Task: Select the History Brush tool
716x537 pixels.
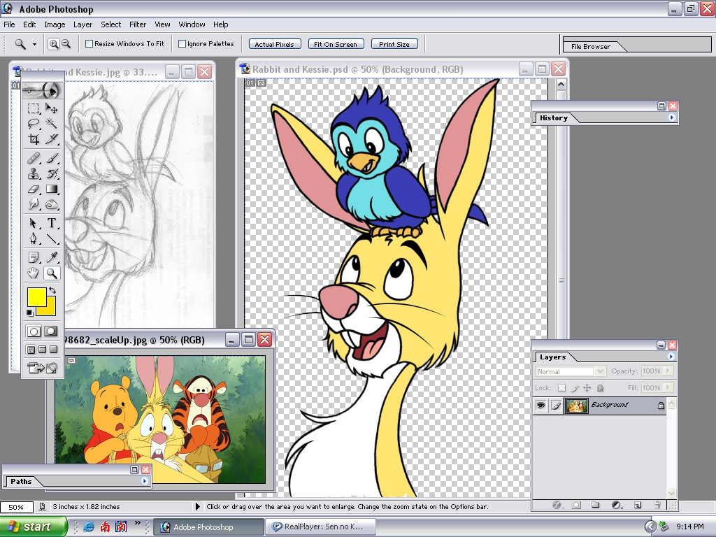Action: 52,173
